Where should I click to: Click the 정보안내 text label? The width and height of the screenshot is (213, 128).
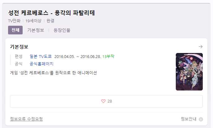189,119
